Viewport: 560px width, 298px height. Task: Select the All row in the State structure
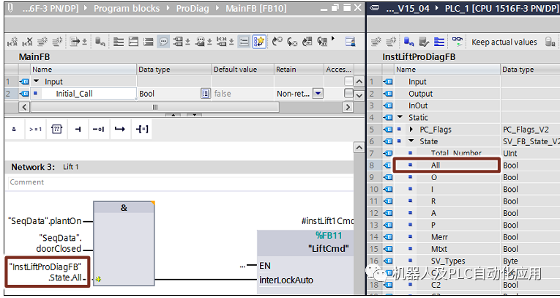tap(446, 165)
